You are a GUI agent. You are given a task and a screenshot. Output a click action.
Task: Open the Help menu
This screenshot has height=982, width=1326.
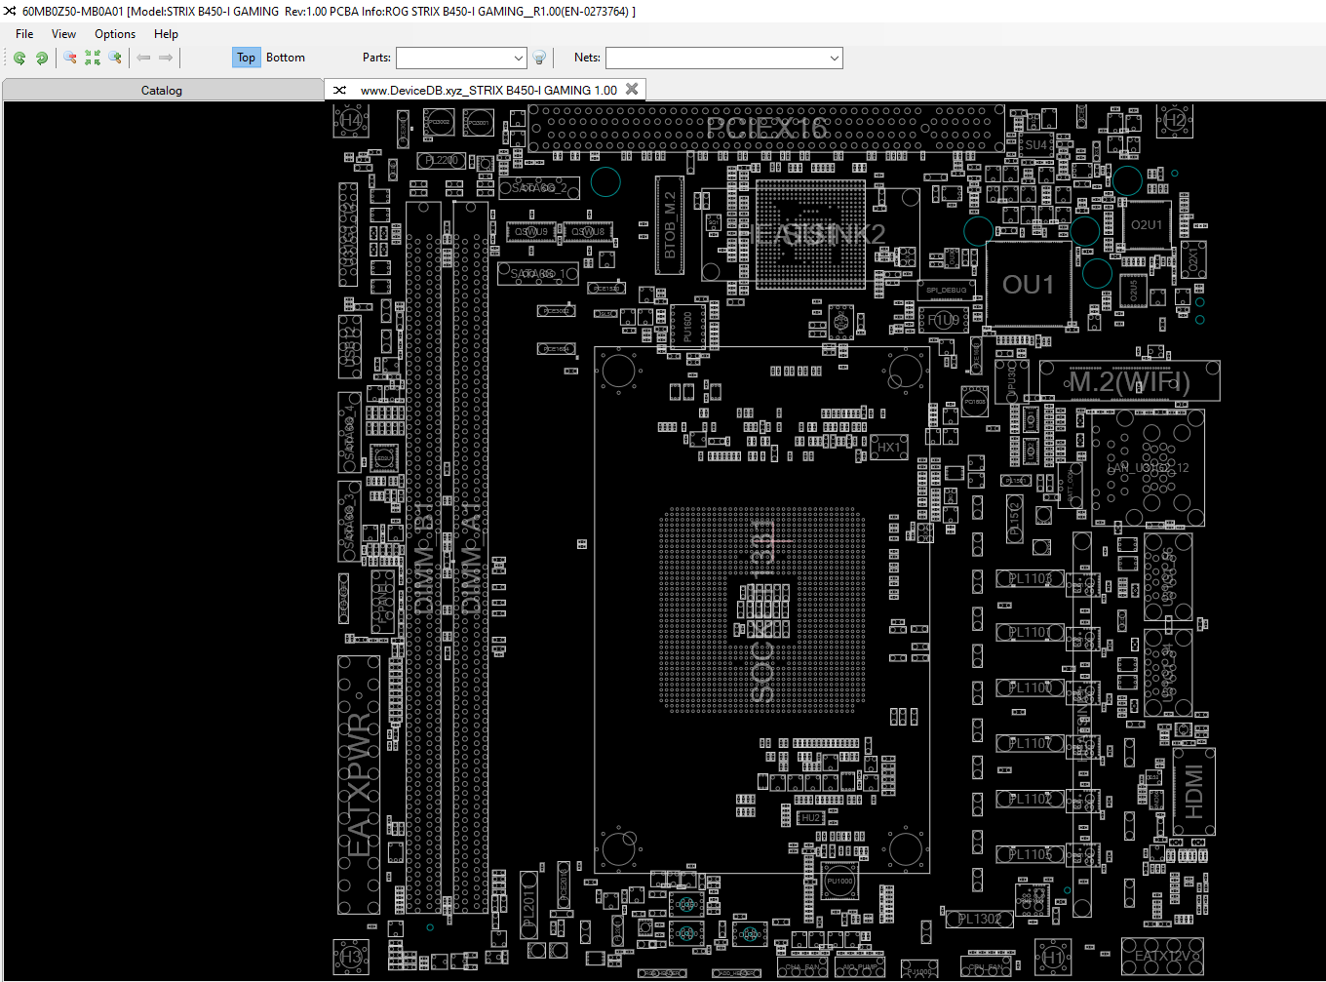coord(166,33)
